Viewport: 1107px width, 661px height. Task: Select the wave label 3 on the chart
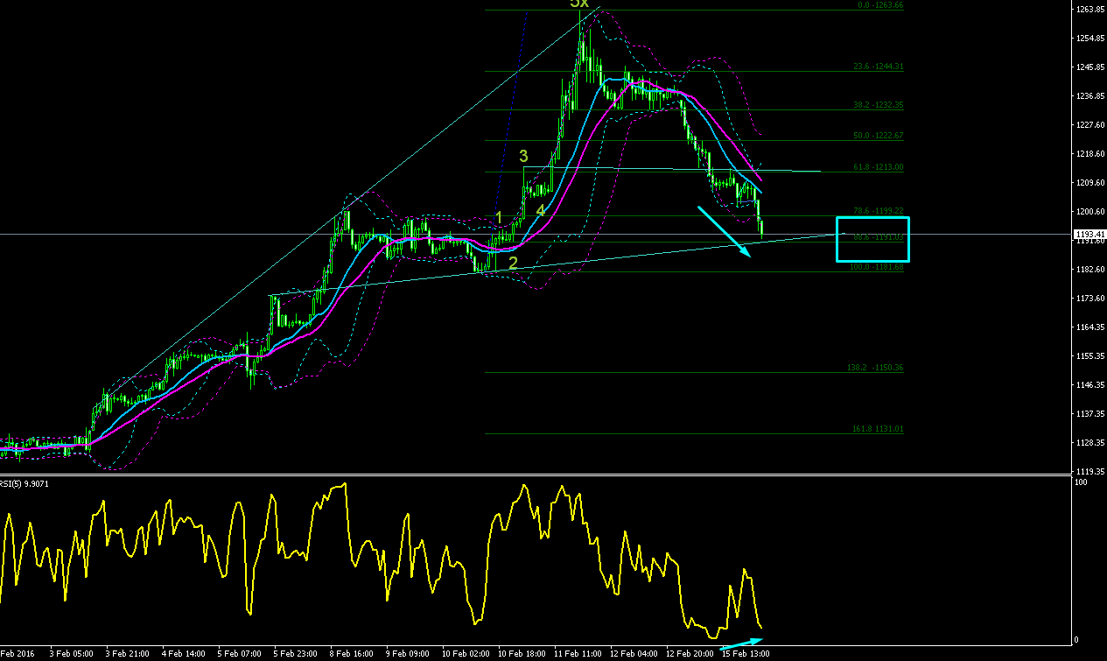point(523,156)
